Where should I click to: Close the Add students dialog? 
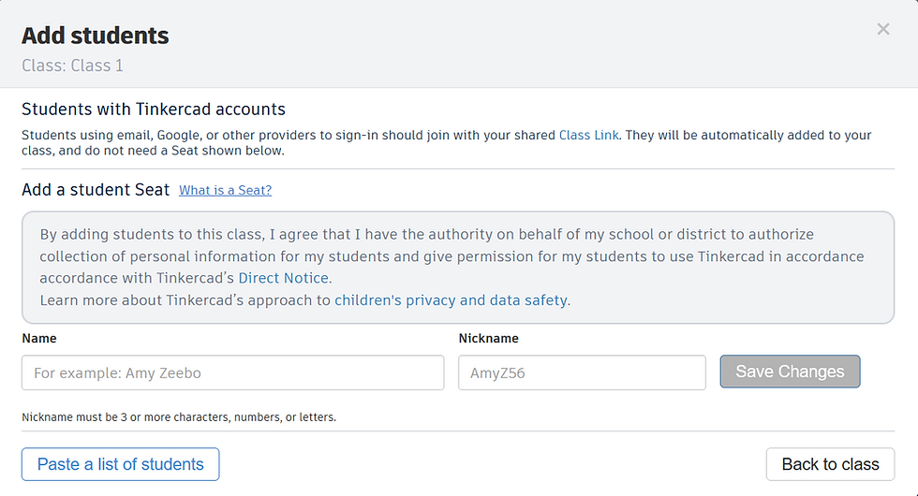click(x=882, y=29)
